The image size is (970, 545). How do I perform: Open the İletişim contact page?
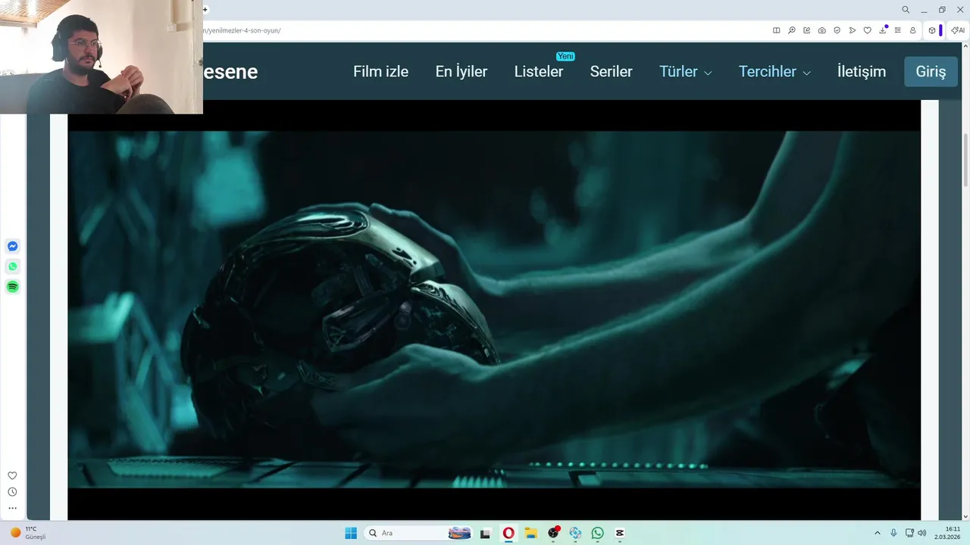click(862, 71)
